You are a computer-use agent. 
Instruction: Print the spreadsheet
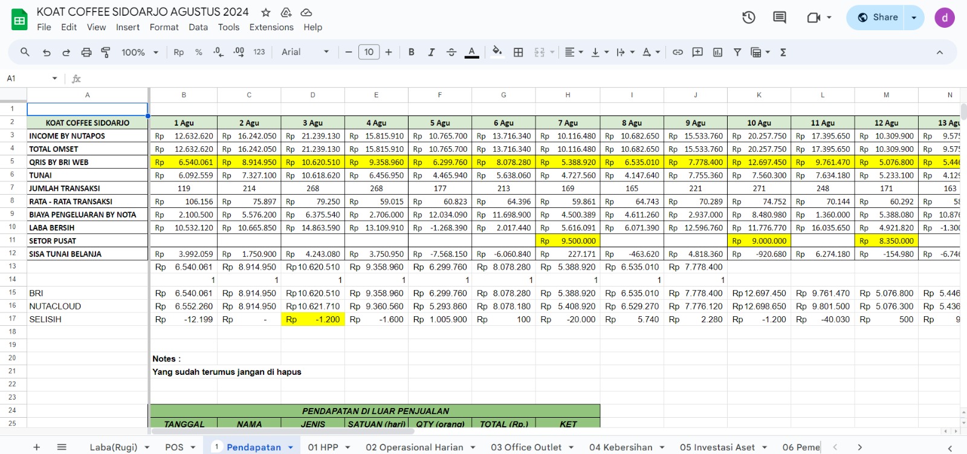tap(86, 52)
